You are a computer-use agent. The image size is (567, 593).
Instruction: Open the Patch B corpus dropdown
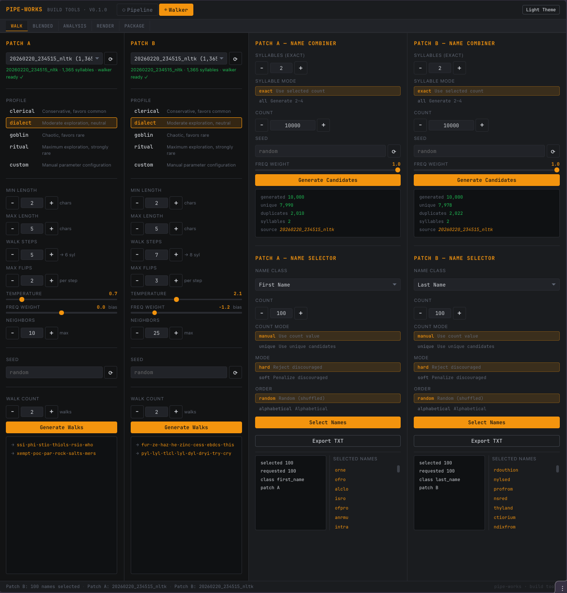[x=179, y=59]
